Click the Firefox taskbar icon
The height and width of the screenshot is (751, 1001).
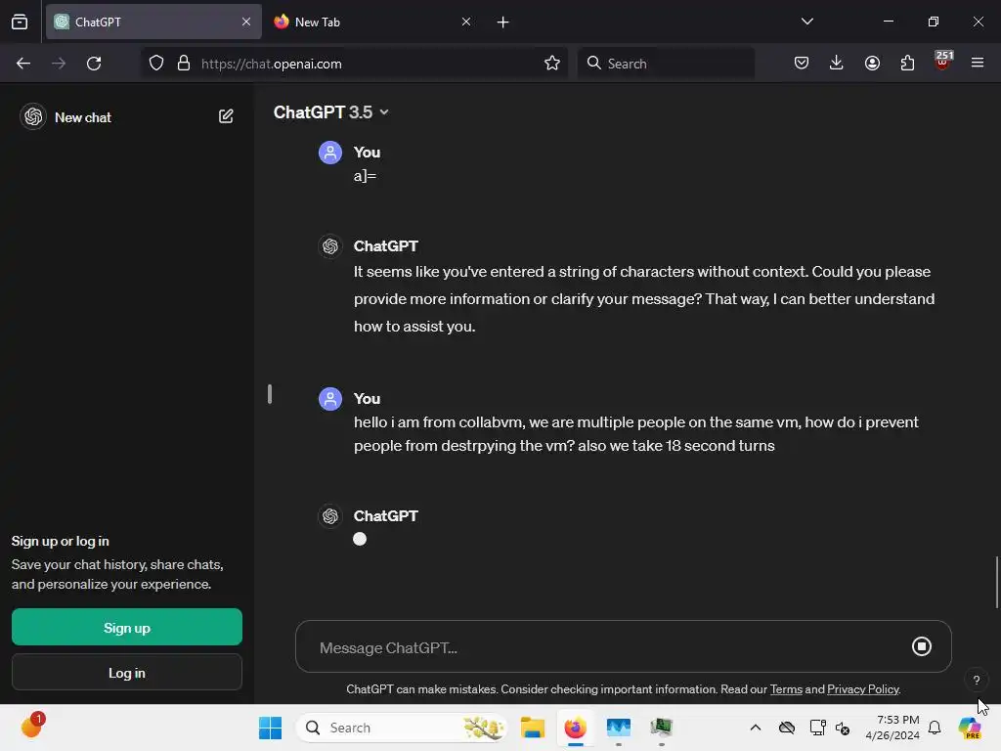(x=575, y=728)
